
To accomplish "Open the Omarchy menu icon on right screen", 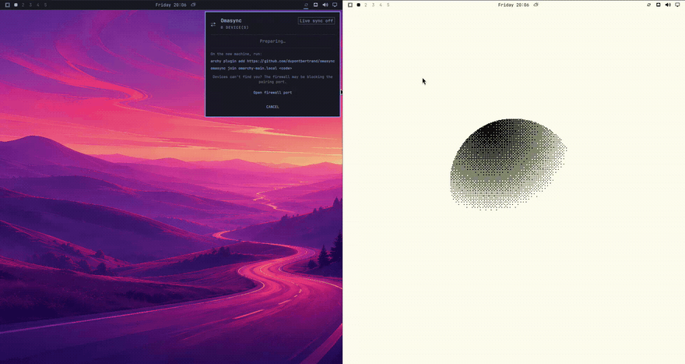I will point(350,5).
